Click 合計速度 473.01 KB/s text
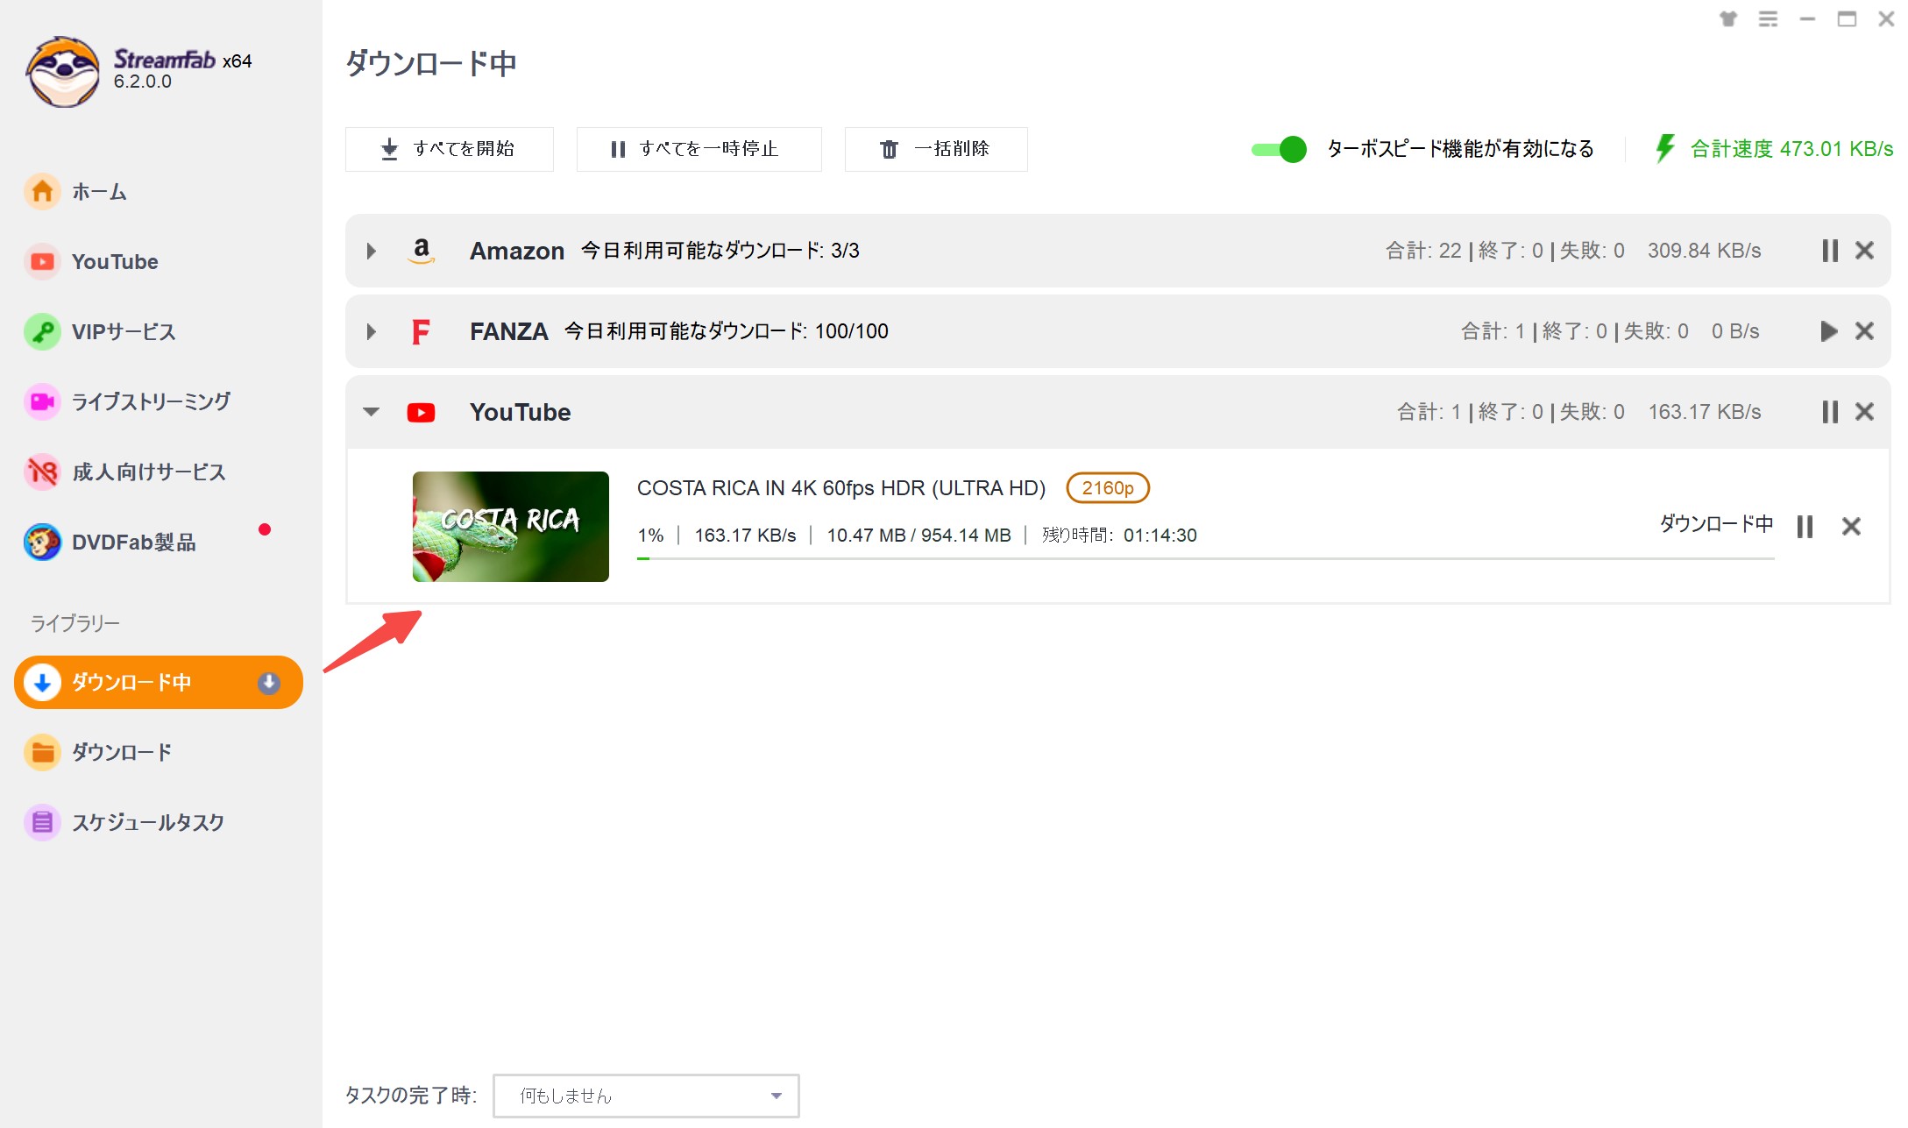The height and width of the screenshot is (1128, 1908). click(1791, 149)
